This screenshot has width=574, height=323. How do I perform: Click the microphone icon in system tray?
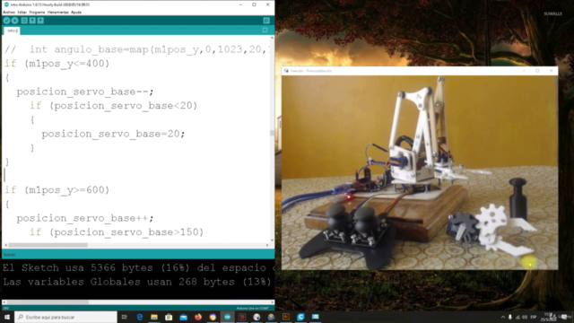510,317
